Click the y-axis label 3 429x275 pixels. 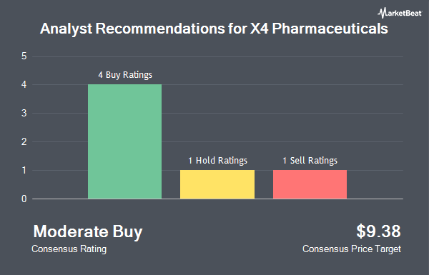[x=24, y=113]
